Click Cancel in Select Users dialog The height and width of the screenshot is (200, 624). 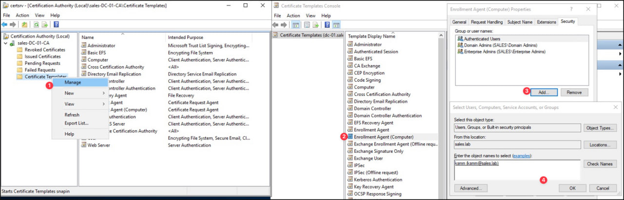[603, 188]
